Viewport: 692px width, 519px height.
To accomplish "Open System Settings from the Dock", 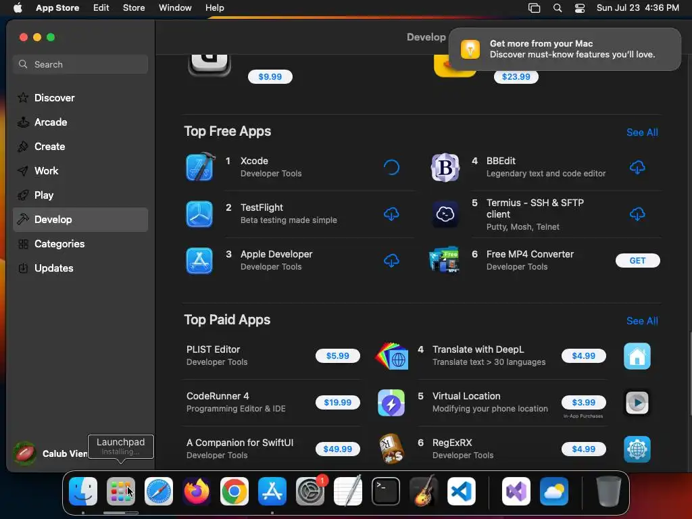I will pyautogui.click(x=310, y=491).
